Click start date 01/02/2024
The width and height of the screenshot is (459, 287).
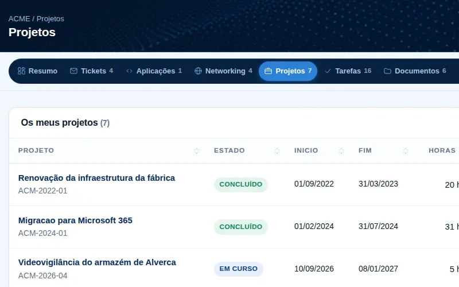[314, 226]
